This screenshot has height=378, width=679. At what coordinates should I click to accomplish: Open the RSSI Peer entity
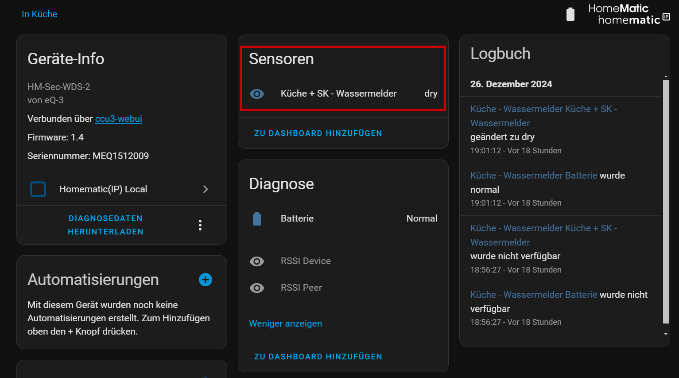343,288
